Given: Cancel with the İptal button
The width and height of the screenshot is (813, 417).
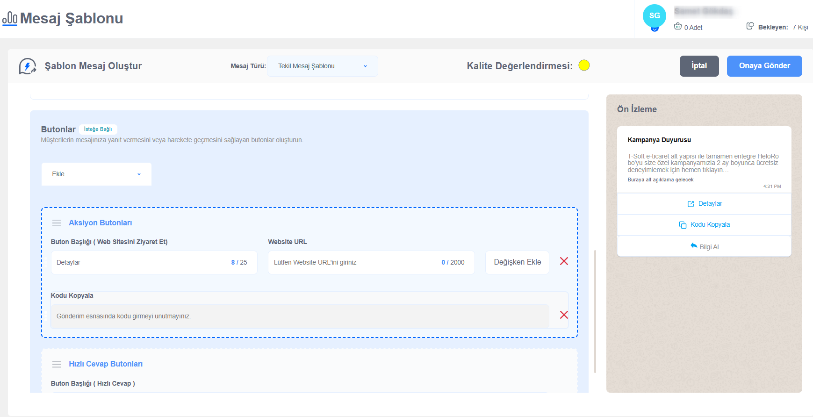Looking at the screenshot, I should pyautogui.click(x=699, y=66).
